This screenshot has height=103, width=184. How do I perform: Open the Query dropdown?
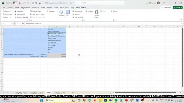pyautogui.click(x=114, y=11)
